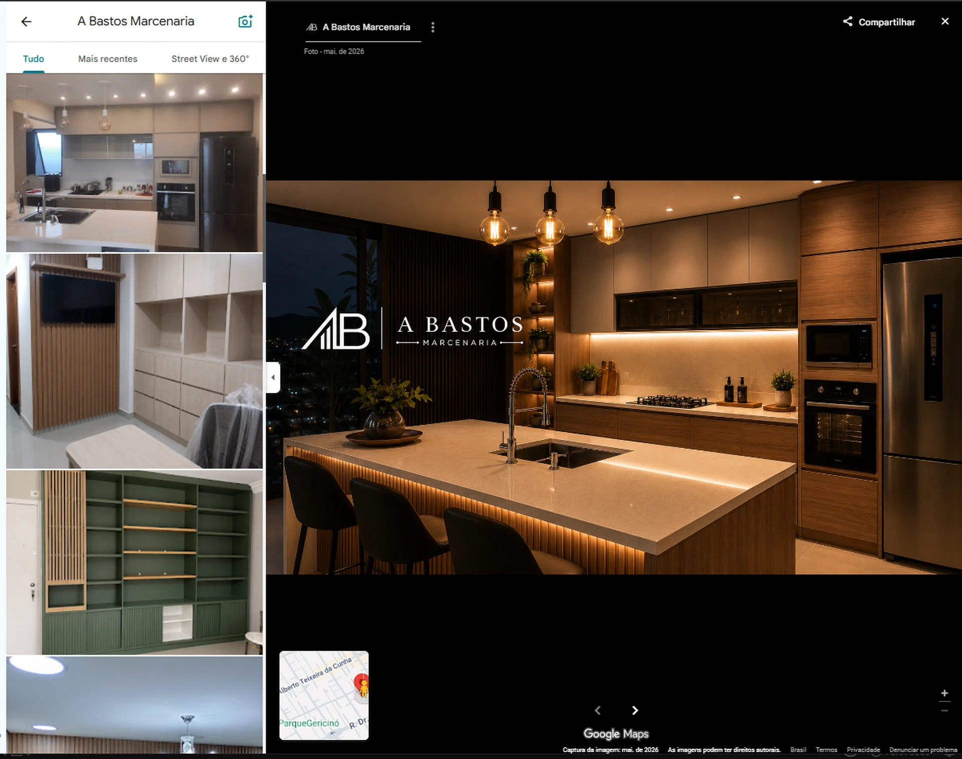This screenshot has height=759, width=962.
Task: Share the photo via Compartilhar
Action: tap(879, 22)
